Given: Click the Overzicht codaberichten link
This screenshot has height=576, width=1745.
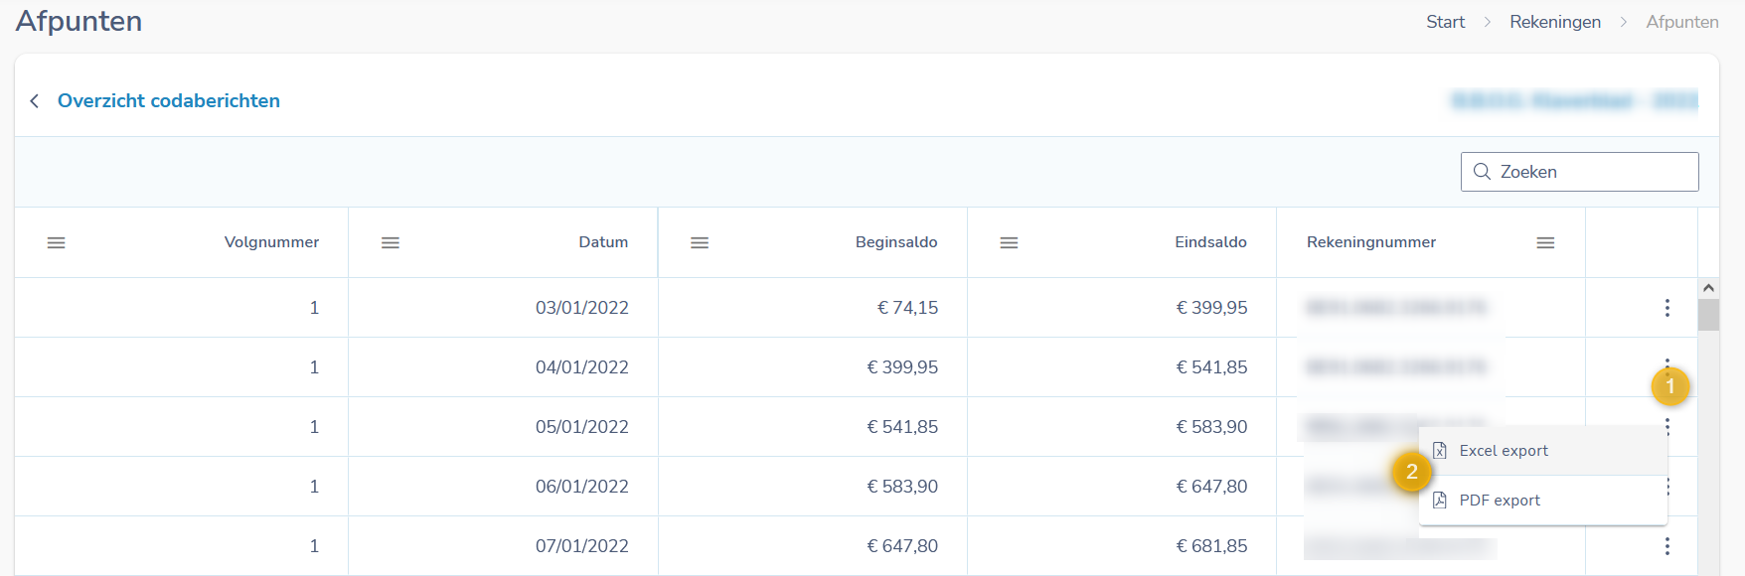Looking at the screenshot, I should [x=169, y=101].
